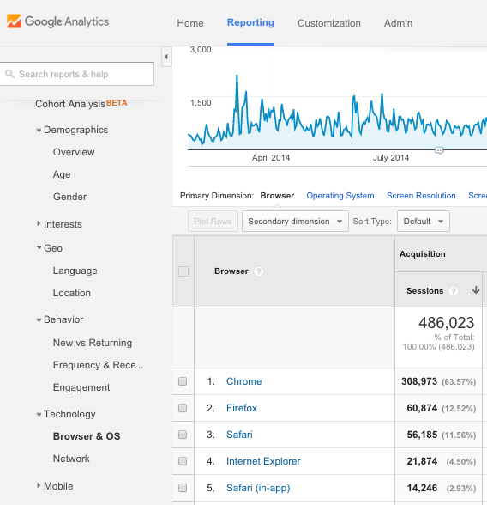Image resolution: width=487 pixels, height=505 pixels.
Task: Open Browser & OS report
Action: 87,436
